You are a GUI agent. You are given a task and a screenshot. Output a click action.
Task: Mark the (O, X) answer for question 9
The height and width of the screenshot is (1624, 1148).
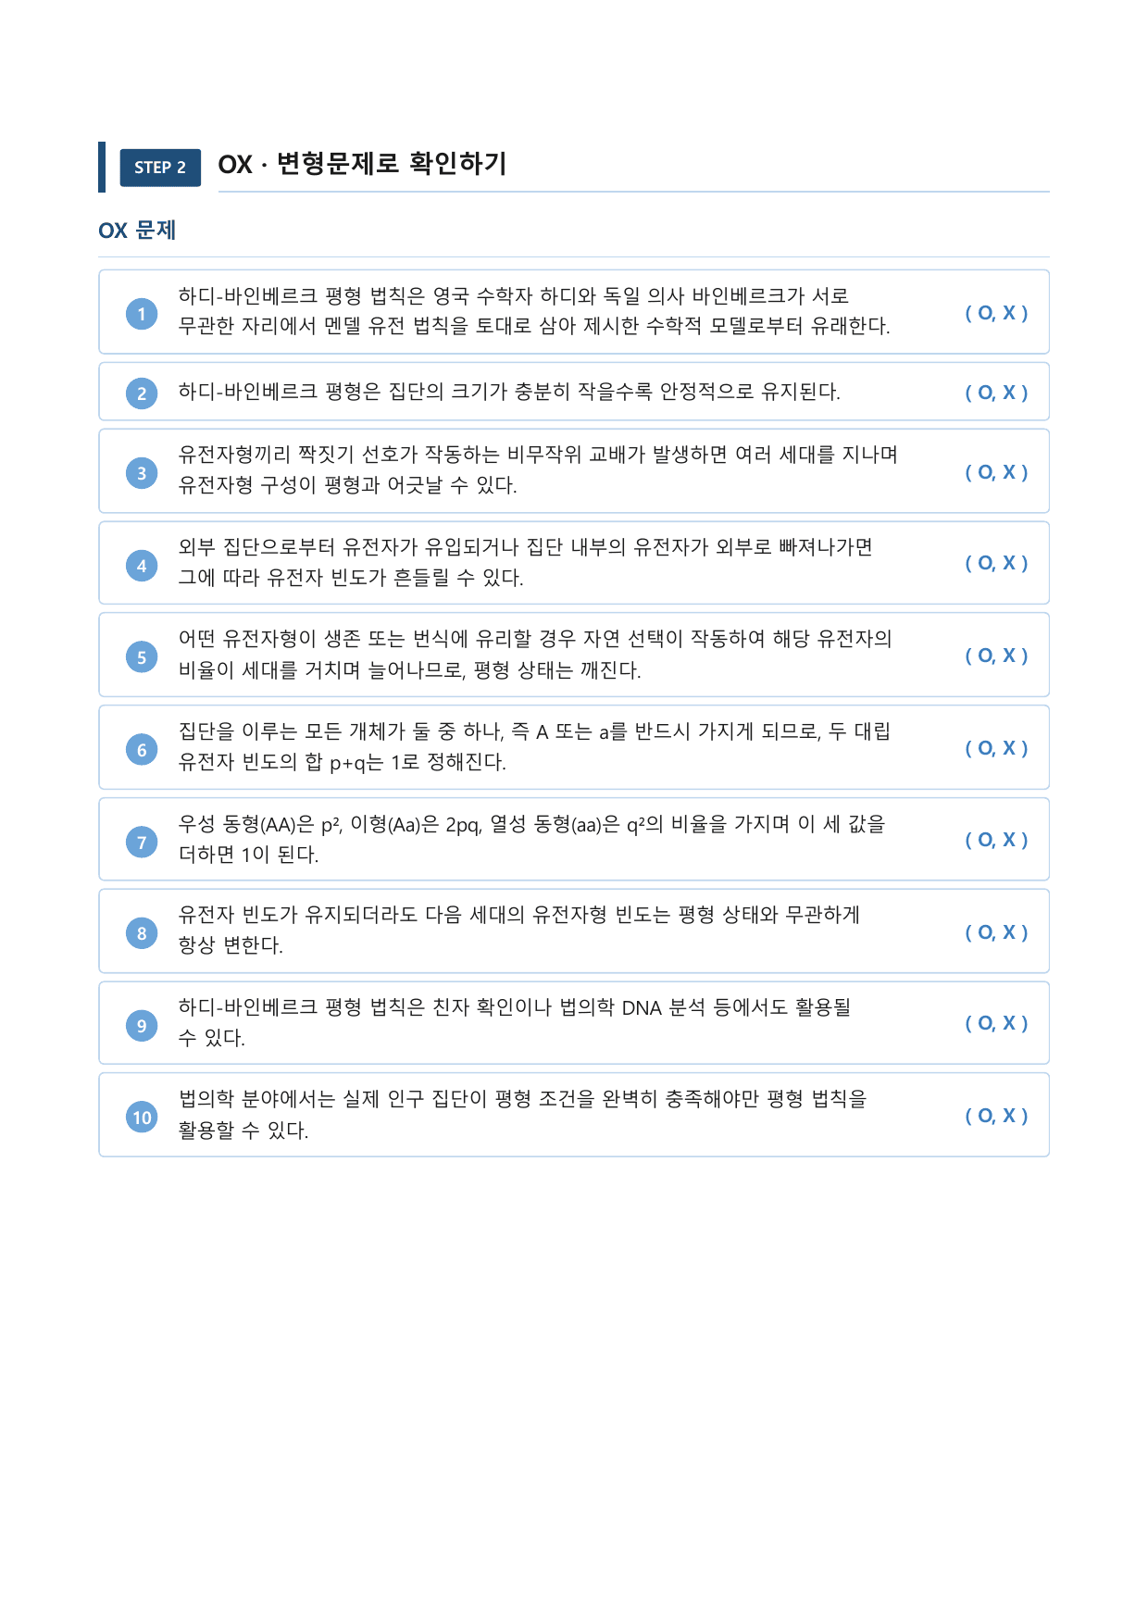tap(996, 1023)
